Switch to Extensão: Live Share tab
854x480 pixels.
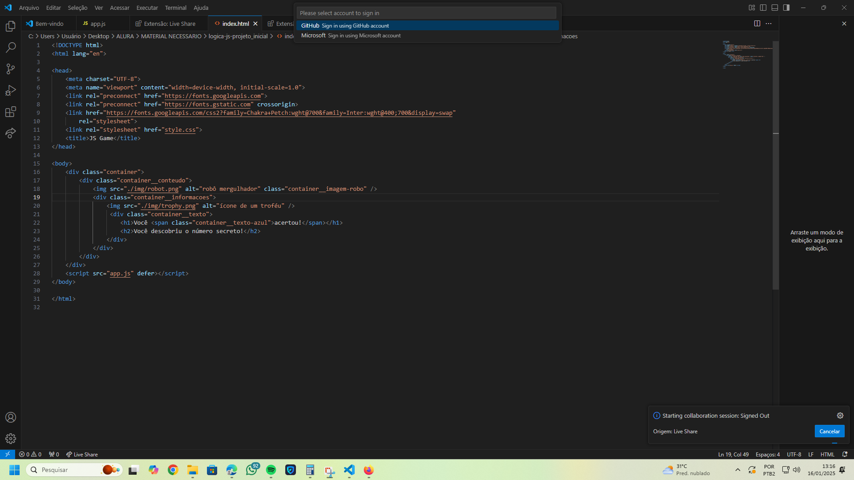click(x=169, y=24)
